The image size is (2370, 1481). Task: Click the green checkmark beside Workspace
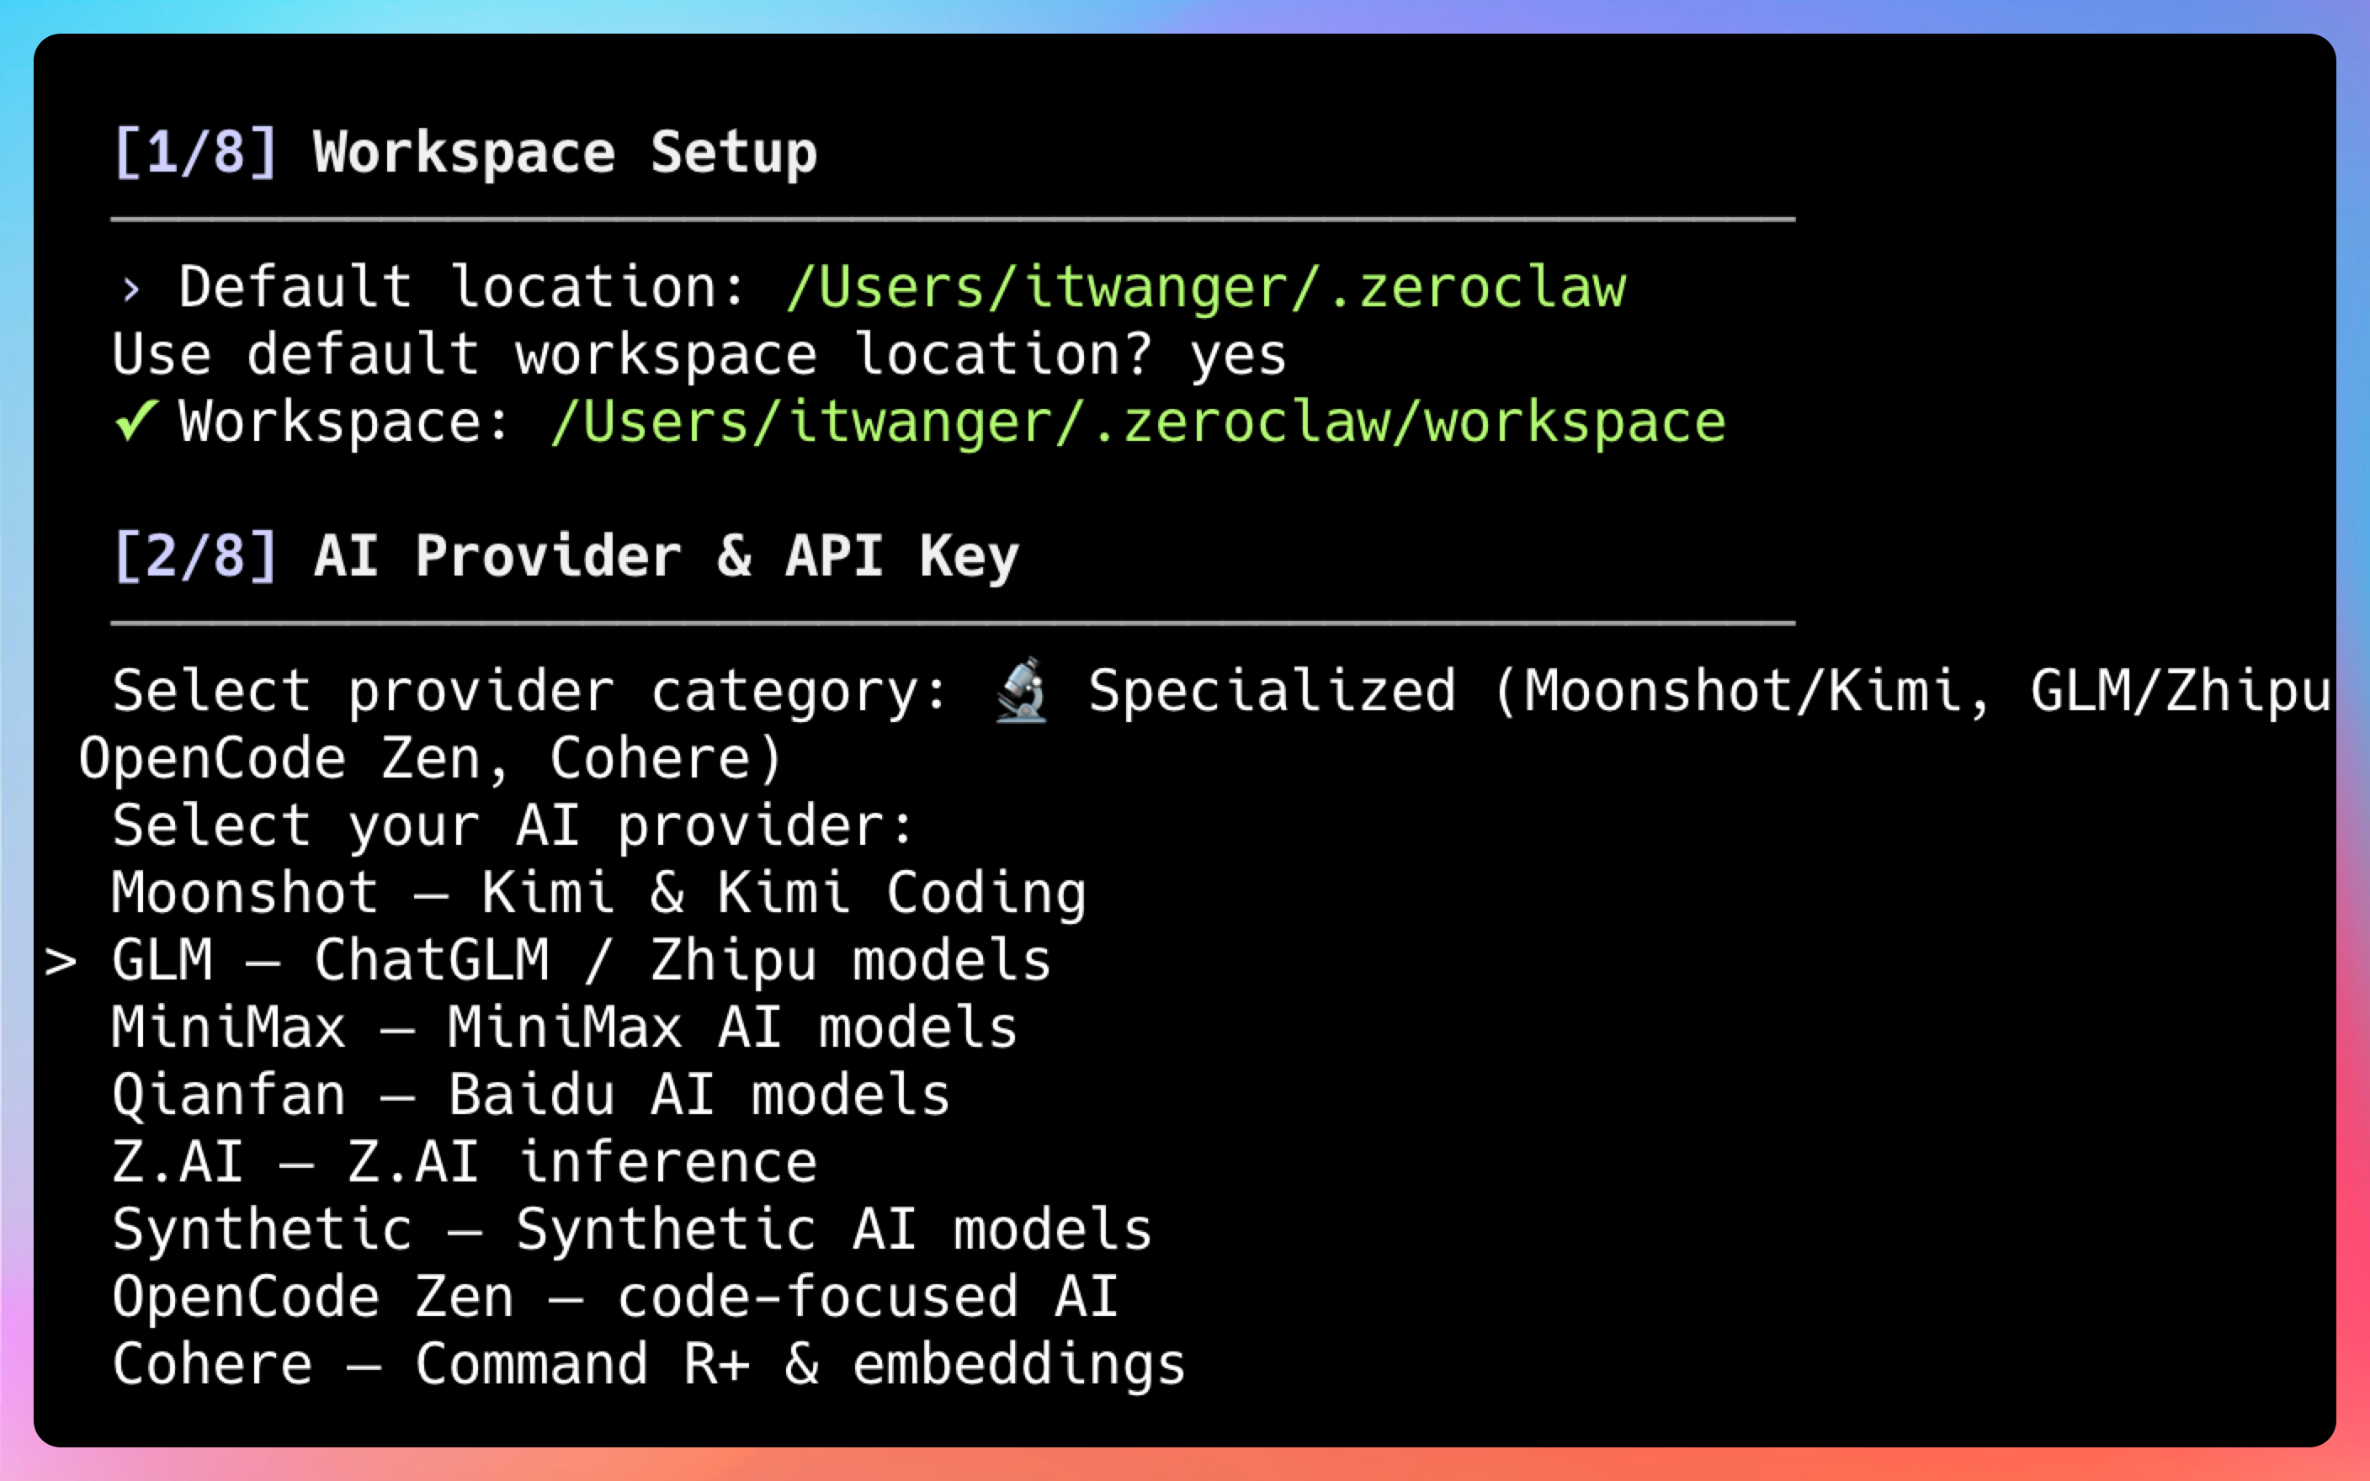(x=136, y=422)
